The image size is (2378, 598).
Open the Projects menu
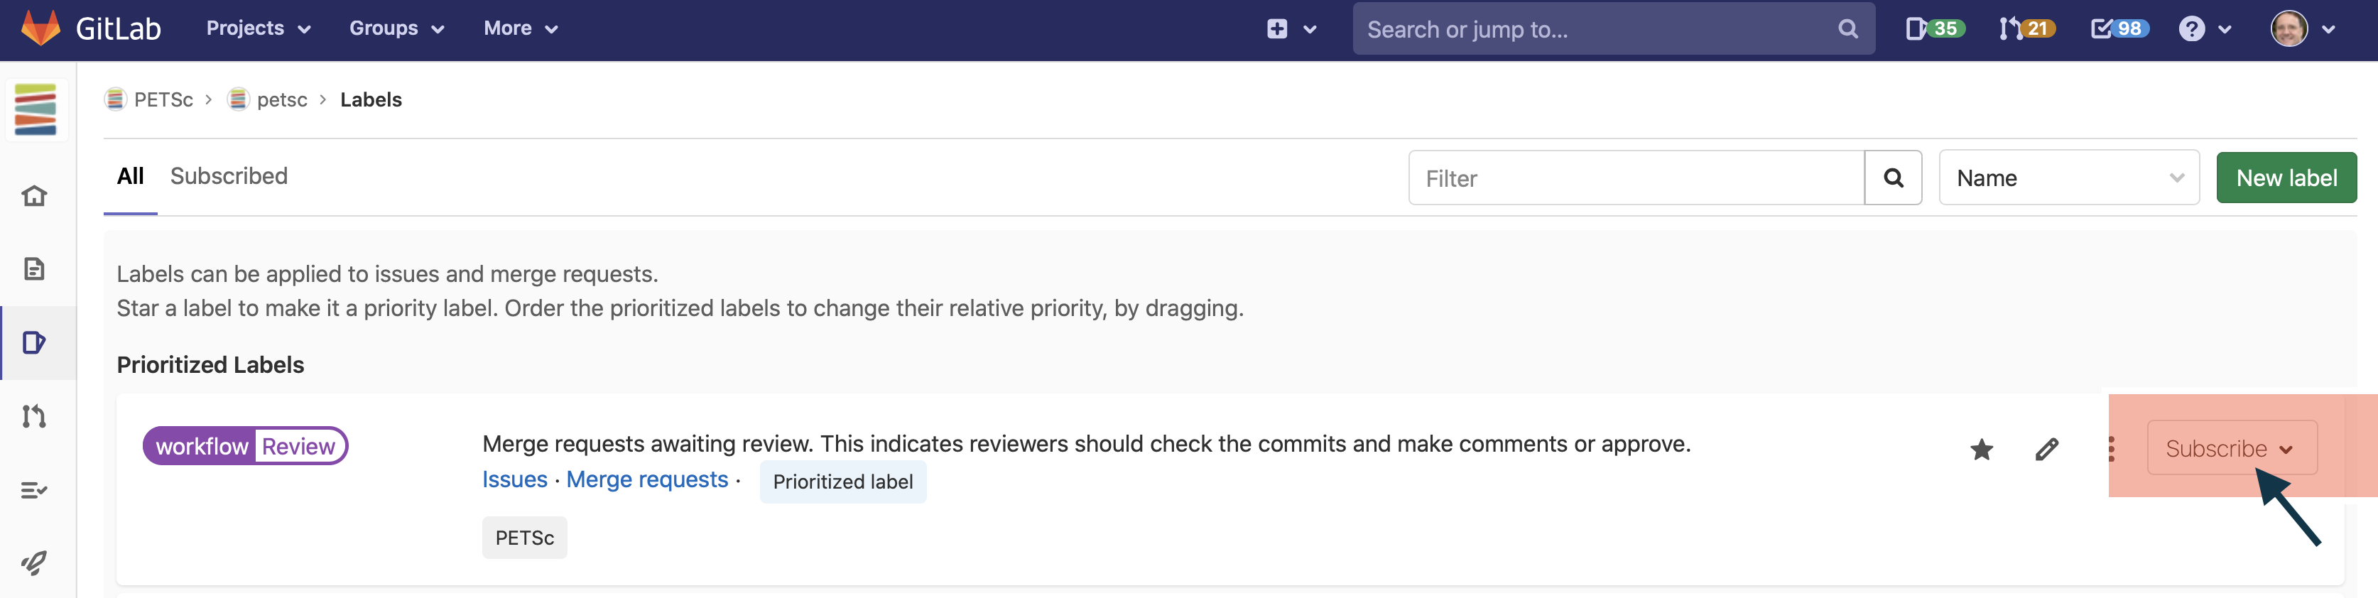(x=258, y=28)
